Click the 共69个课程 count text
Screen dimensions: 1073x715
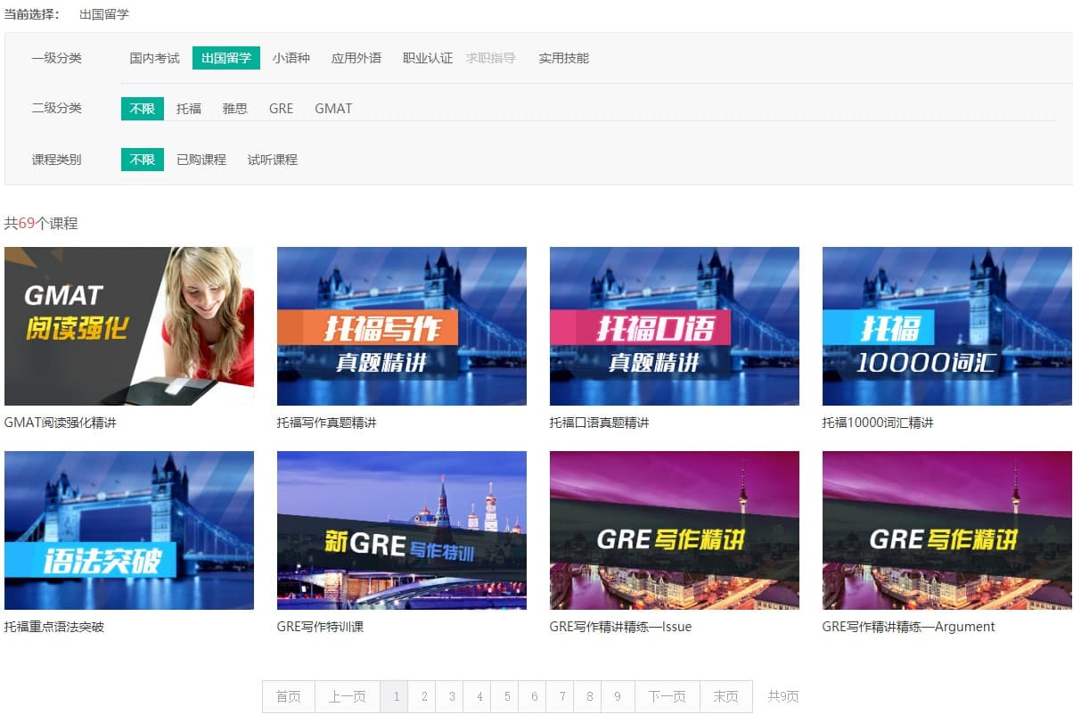[x=41, y=224]
